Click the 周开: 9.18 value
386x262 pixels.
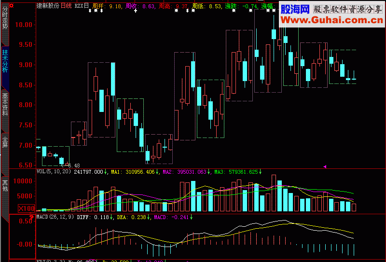click(x=107, y=6)
